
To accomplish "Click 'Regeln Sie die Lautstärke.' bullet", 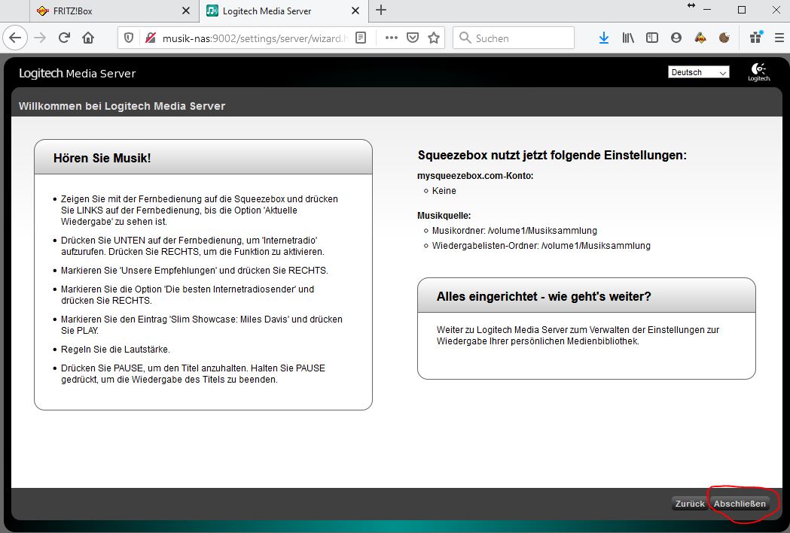I will [x=115, y=350].
